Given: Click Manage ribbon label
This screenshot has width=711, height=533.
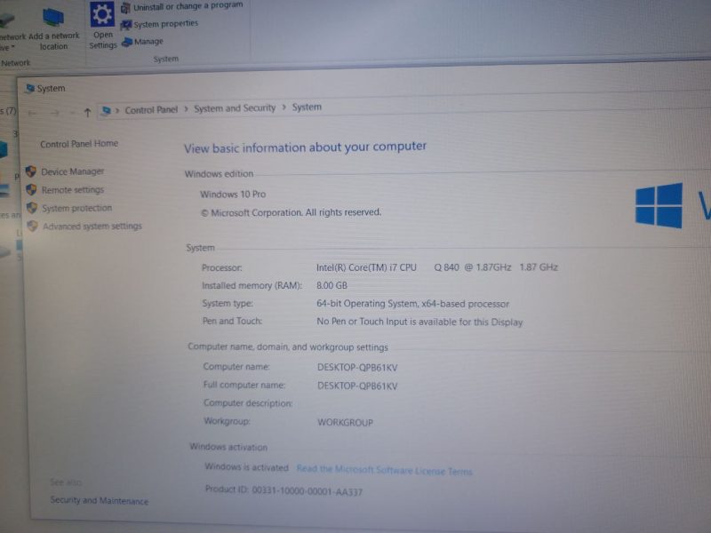Looking at the screenshot, I should (148, 42).
